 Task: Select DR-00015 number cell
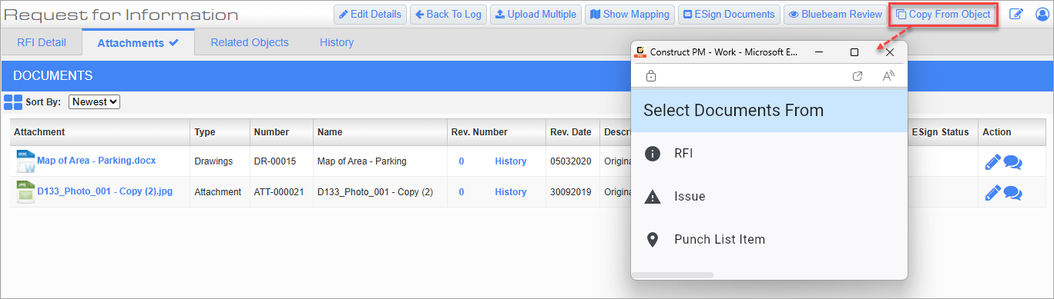(281, 161)
